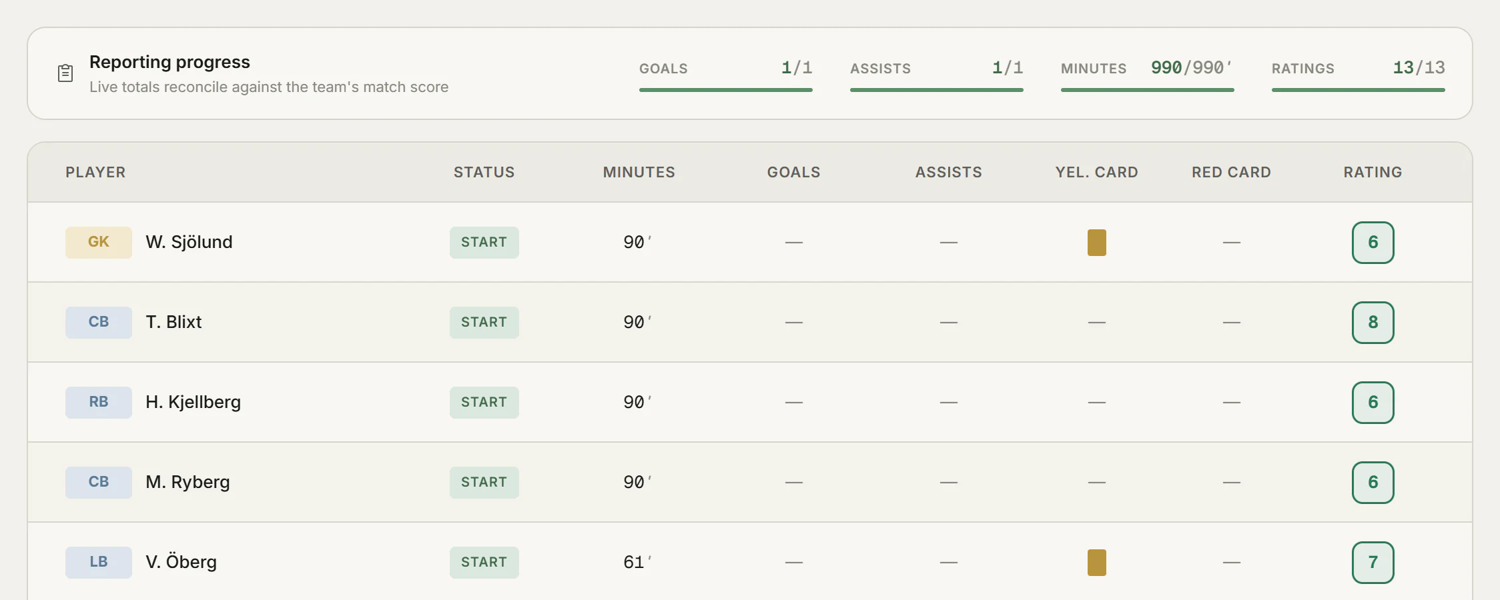Click the player name W. Sjölund

(190, 242)
